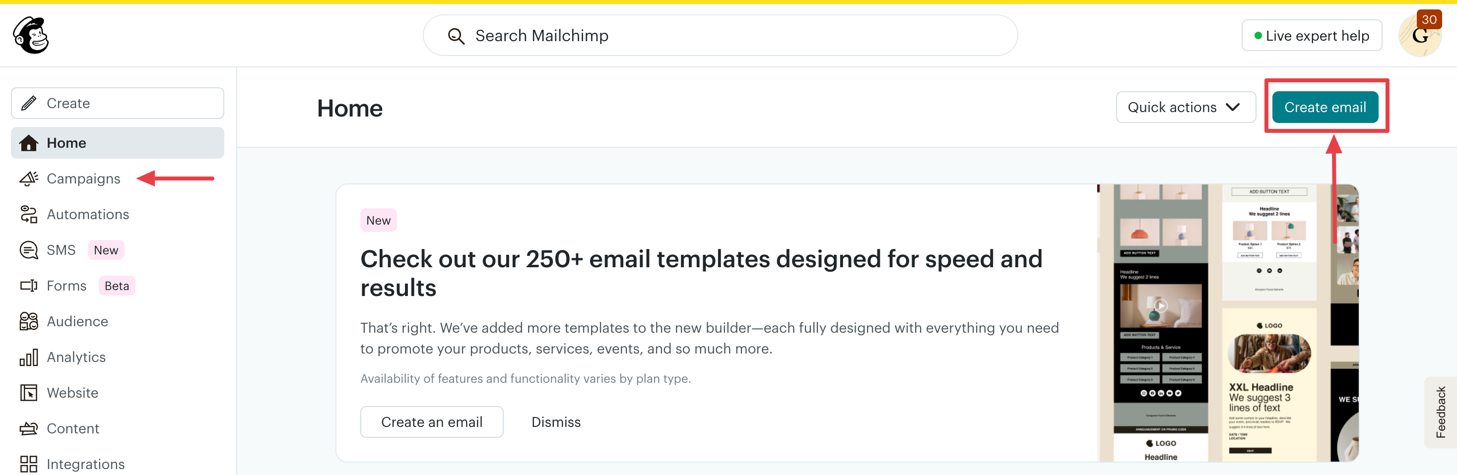Open the Content menu label
The width and height of the screenshot is (1457, 475).
coord(73,428)
